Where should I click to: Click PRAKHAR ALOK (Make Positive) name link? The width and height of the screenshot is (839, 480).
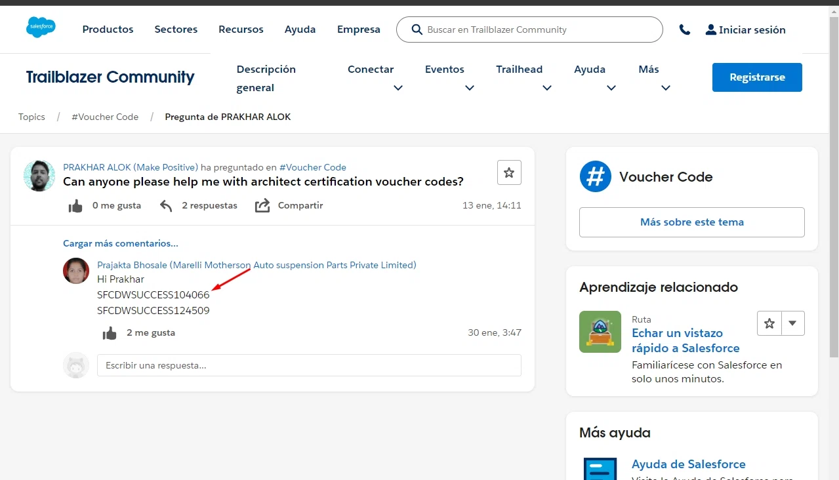pyautogui.click(x=131, y=167)
